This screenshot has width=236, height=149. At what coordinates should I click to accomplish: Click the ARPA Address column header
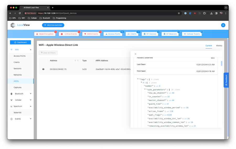[102, 61]
